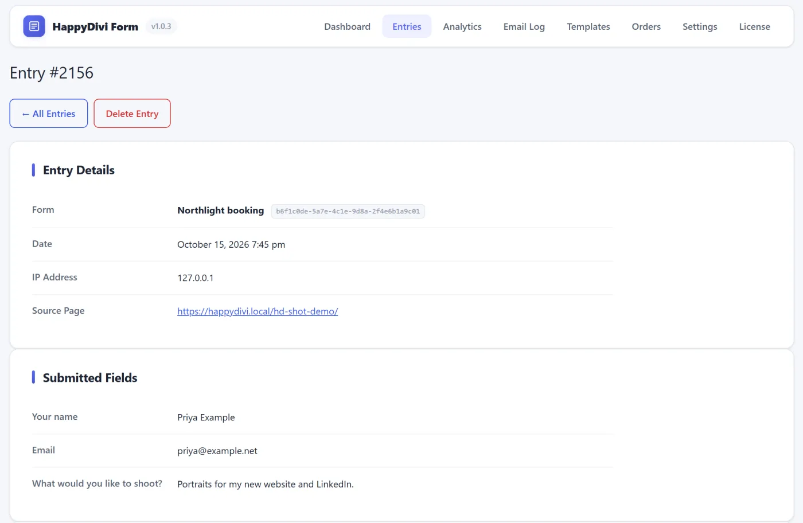The image size is (803, 523).
Task: Click the Entry Details section heading
Action: (x=79, y=170)
